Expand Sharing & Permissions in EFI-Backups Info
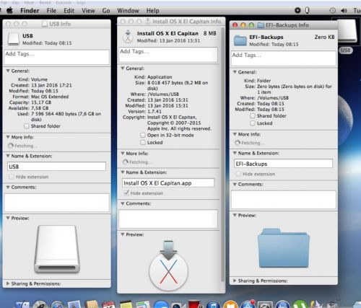 coord(235,281)
